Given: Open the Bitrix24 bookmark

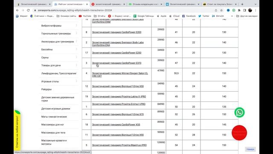Looking at the screenshot, I should point(218,16).
